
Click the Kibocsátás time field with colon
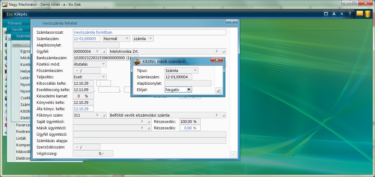point(104,83)
